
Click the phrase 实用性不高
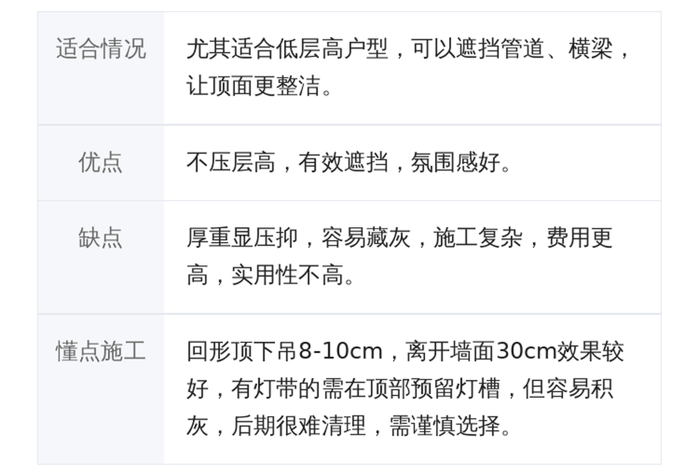287,275
